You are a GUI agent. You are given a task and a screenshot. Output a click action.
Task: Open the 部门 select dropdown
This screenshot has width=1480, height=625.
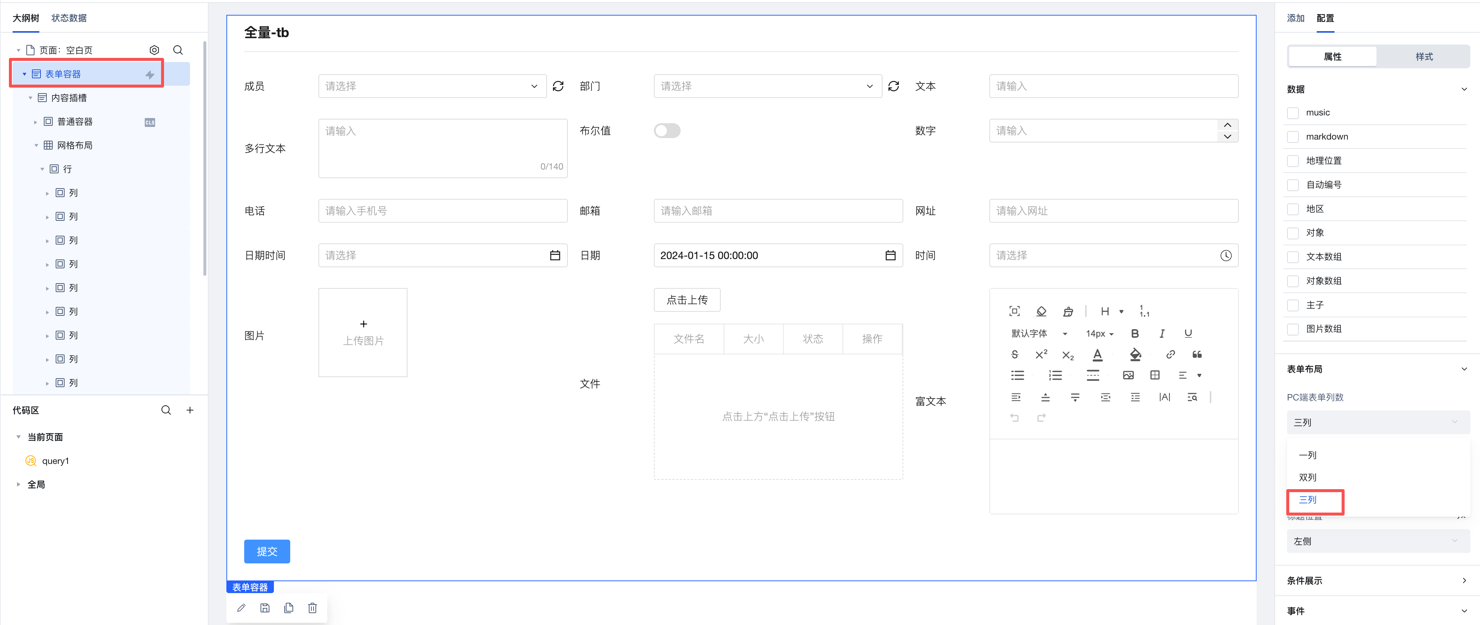click(767, 86)
